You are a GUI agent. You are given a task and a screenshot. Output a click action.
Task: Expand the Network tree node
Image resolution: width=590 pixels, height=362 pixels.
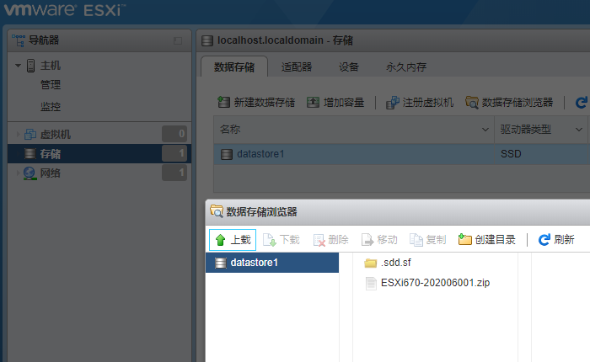click(x=18, y=173)
